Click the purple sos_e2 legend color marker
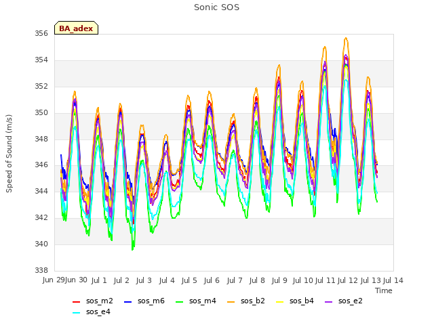 point(328,302)
